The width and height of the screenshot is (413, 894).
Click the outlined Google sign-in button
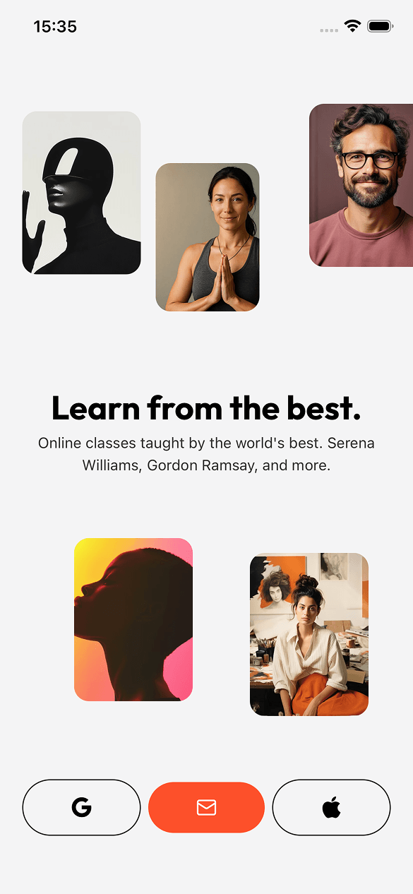[x=82, y=807]
